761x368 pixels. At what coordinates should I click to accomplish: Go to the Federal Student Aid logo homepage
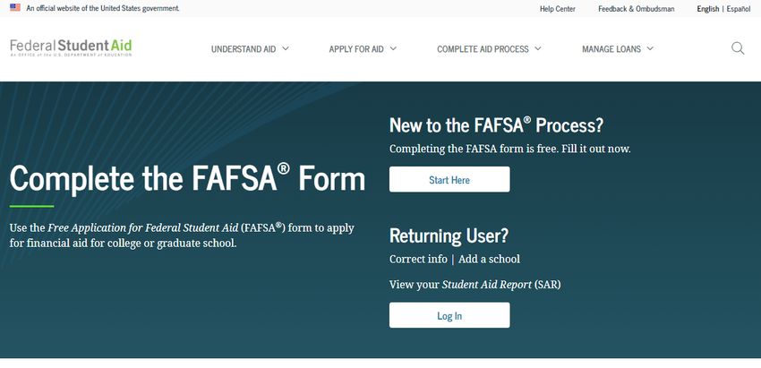pyautogui.click(x=71, y=47)
